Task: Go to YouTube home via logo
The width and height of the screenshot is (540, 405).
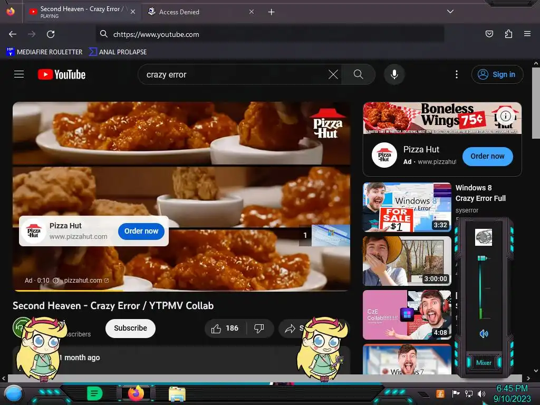Action: (62, 74)
